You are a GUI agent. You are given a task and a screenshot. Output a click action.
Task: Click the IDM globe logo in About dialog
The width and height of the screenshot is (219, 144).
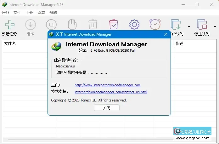click(x=56, y=46)
